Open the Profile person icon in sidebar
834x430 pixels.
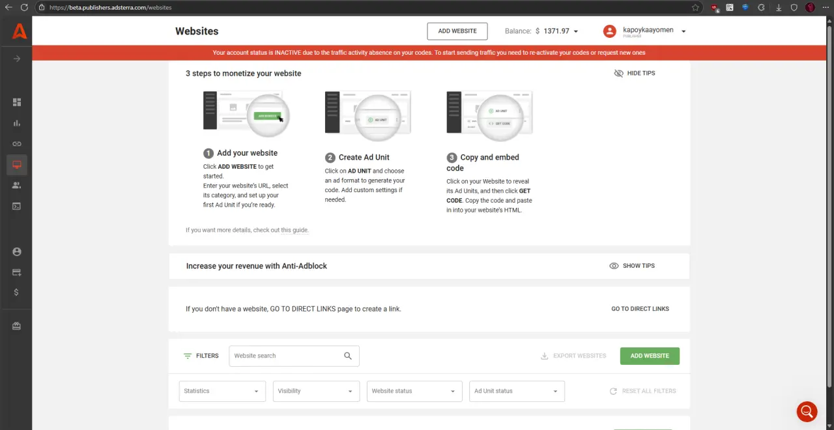click(17, 252)
